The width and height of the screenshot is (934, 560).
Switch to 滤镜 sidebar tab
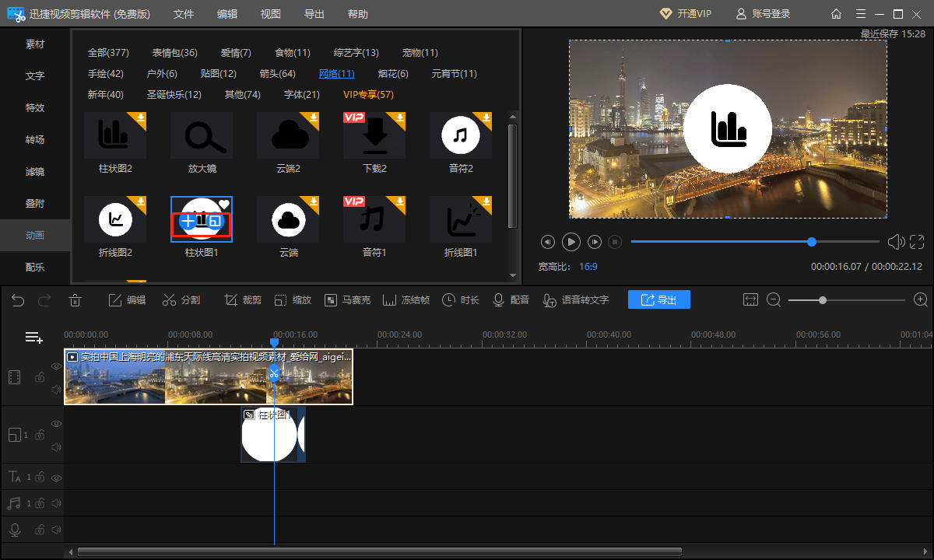35,172
